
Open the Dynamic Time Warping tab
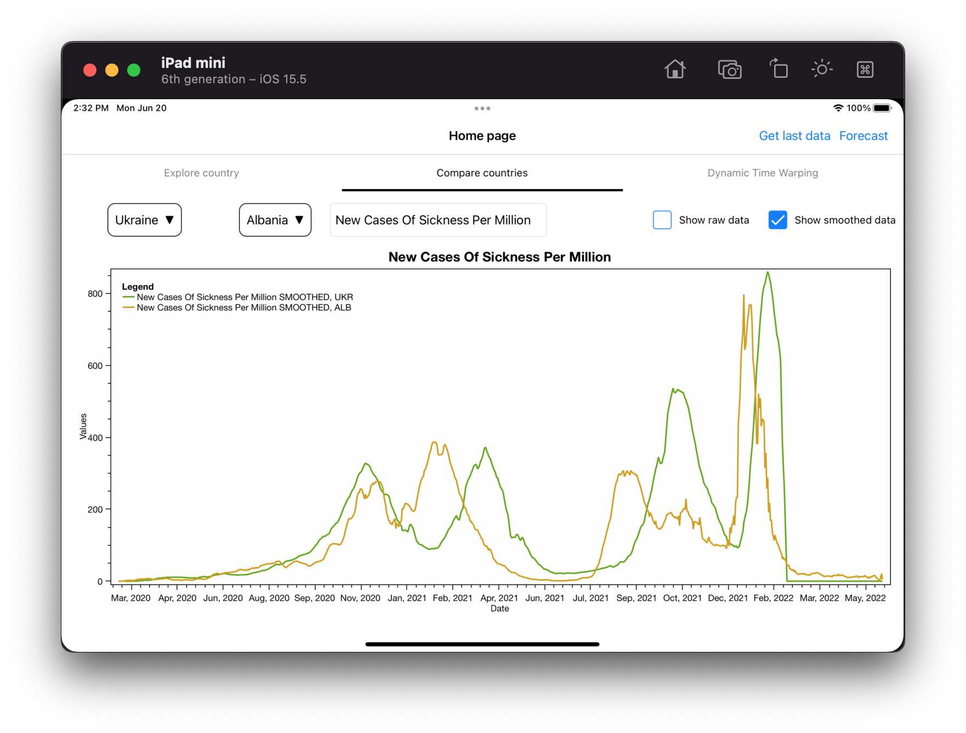763,173
